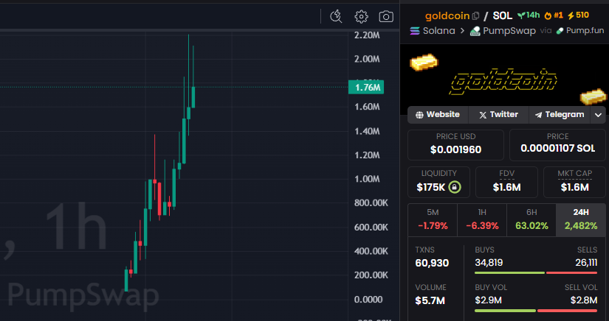Open the Twitter link button
Screen dimensions: 609x321
498,115
